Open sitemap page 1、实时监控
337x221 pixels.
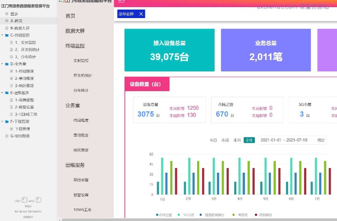(25, 42)
